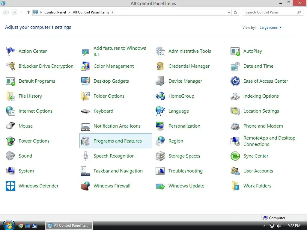
Task: Click the Sound speaker icon
Action: point(10,156)
